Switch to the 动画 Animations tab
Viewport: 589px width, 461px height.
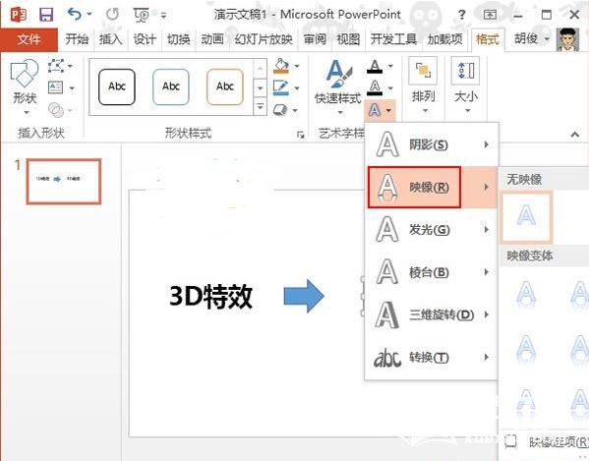coord(212,39)
